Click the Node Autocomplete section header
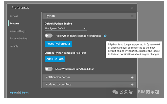Image resolution: width=167 pixels, height=104 pixels. (x=89, y=85)
